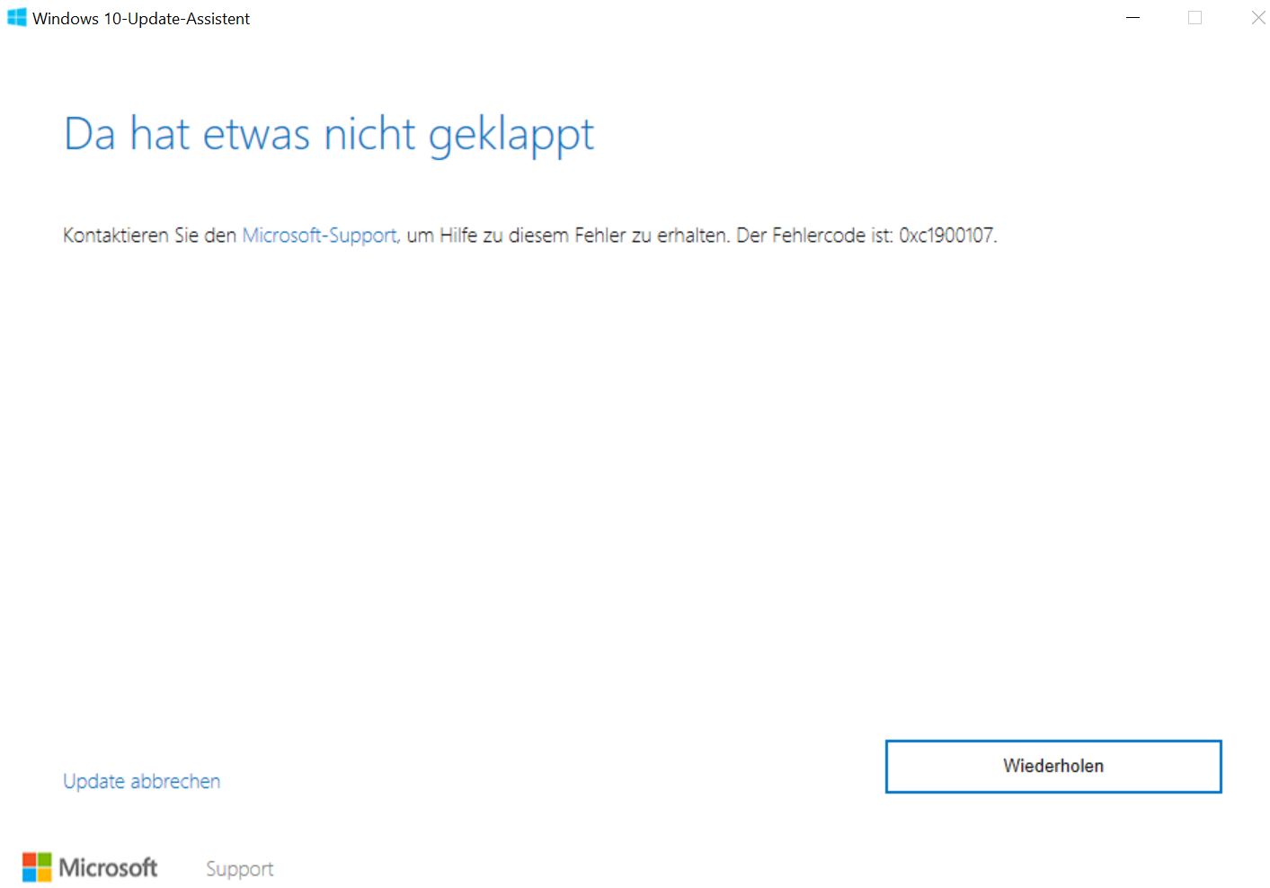Click the blue square of the Microsoft logo
Viewport: 1270px width, 888px height.
31,874
